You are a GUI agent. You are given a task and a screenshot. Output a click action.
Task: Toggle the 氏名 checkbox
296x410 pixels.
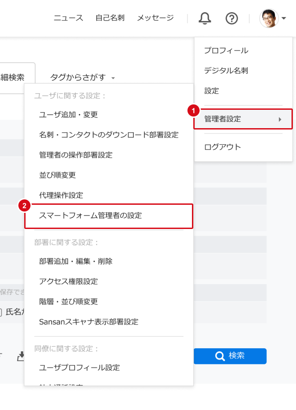click(x=1, y=312)
